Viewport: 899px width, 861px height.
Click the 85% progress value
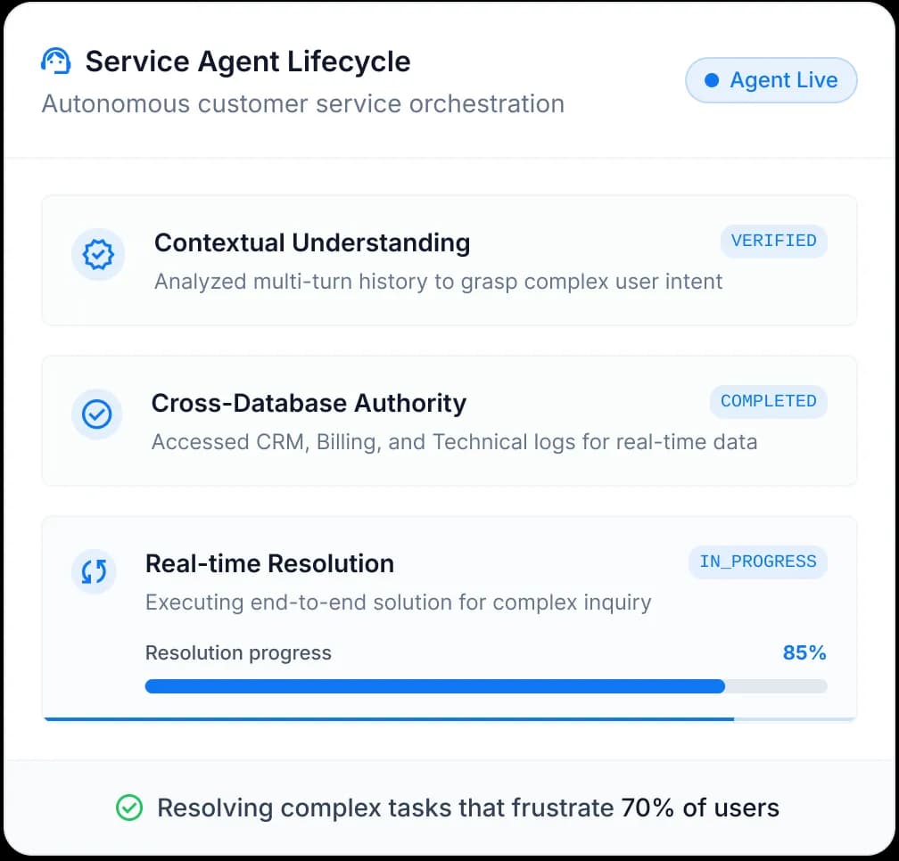(804, 653)
